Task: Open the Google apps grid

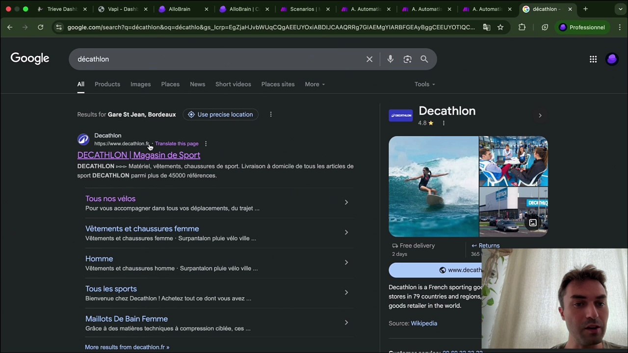Action: tap(593, 59)
